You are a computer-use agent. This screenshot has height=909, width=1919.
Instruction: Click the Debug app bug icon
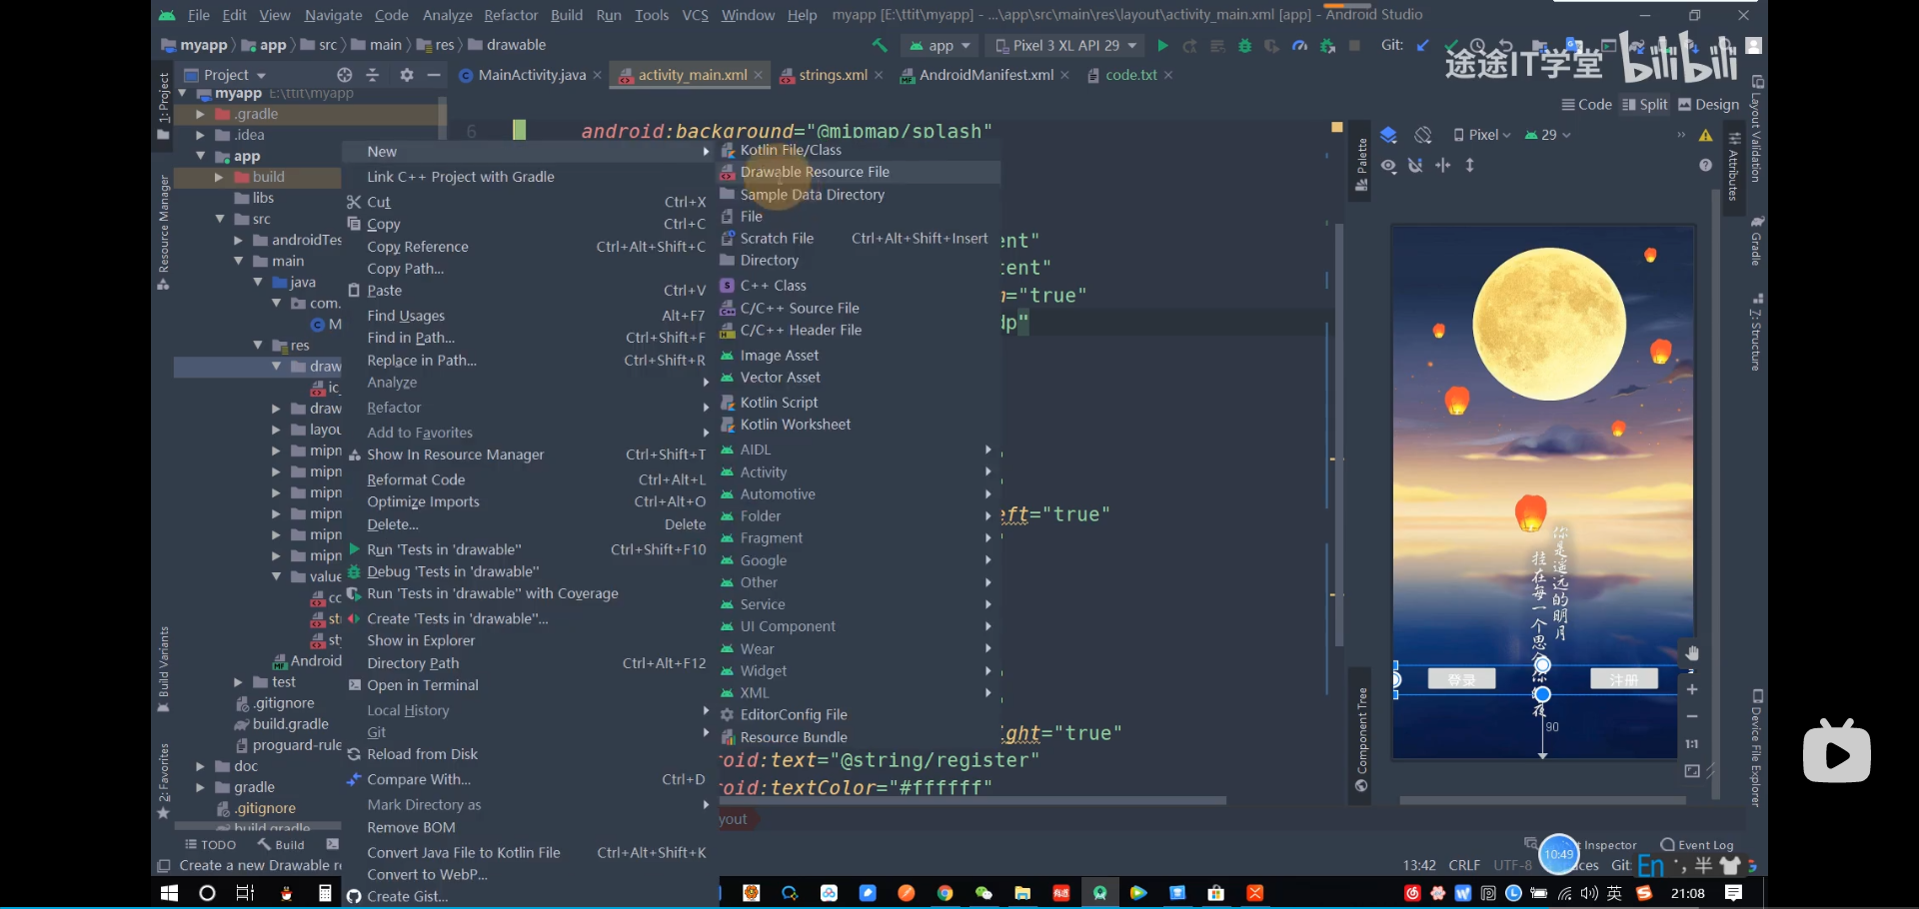click(1244, 46)
